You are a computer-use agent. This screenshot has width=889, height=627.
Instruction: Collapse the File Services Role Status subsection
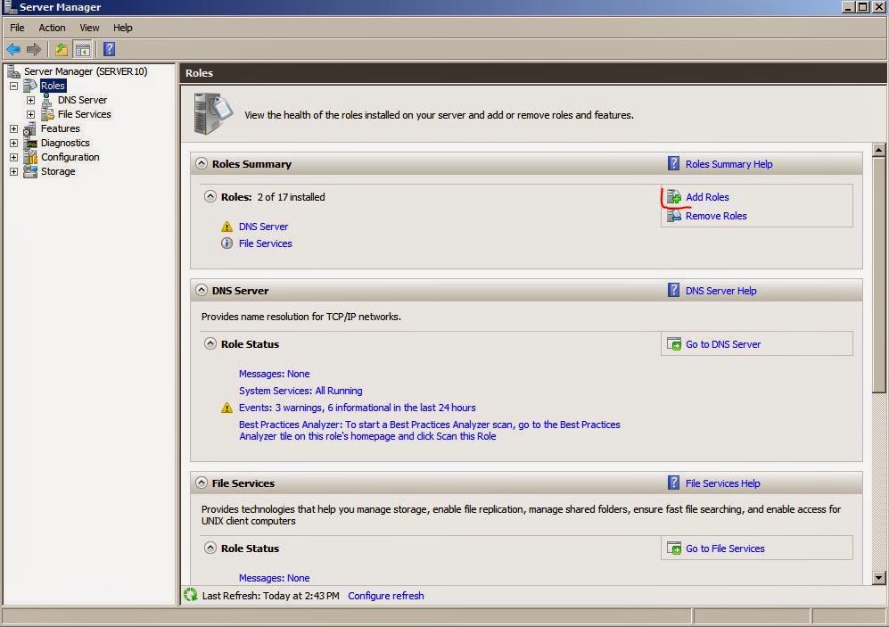tap(210, 548)
